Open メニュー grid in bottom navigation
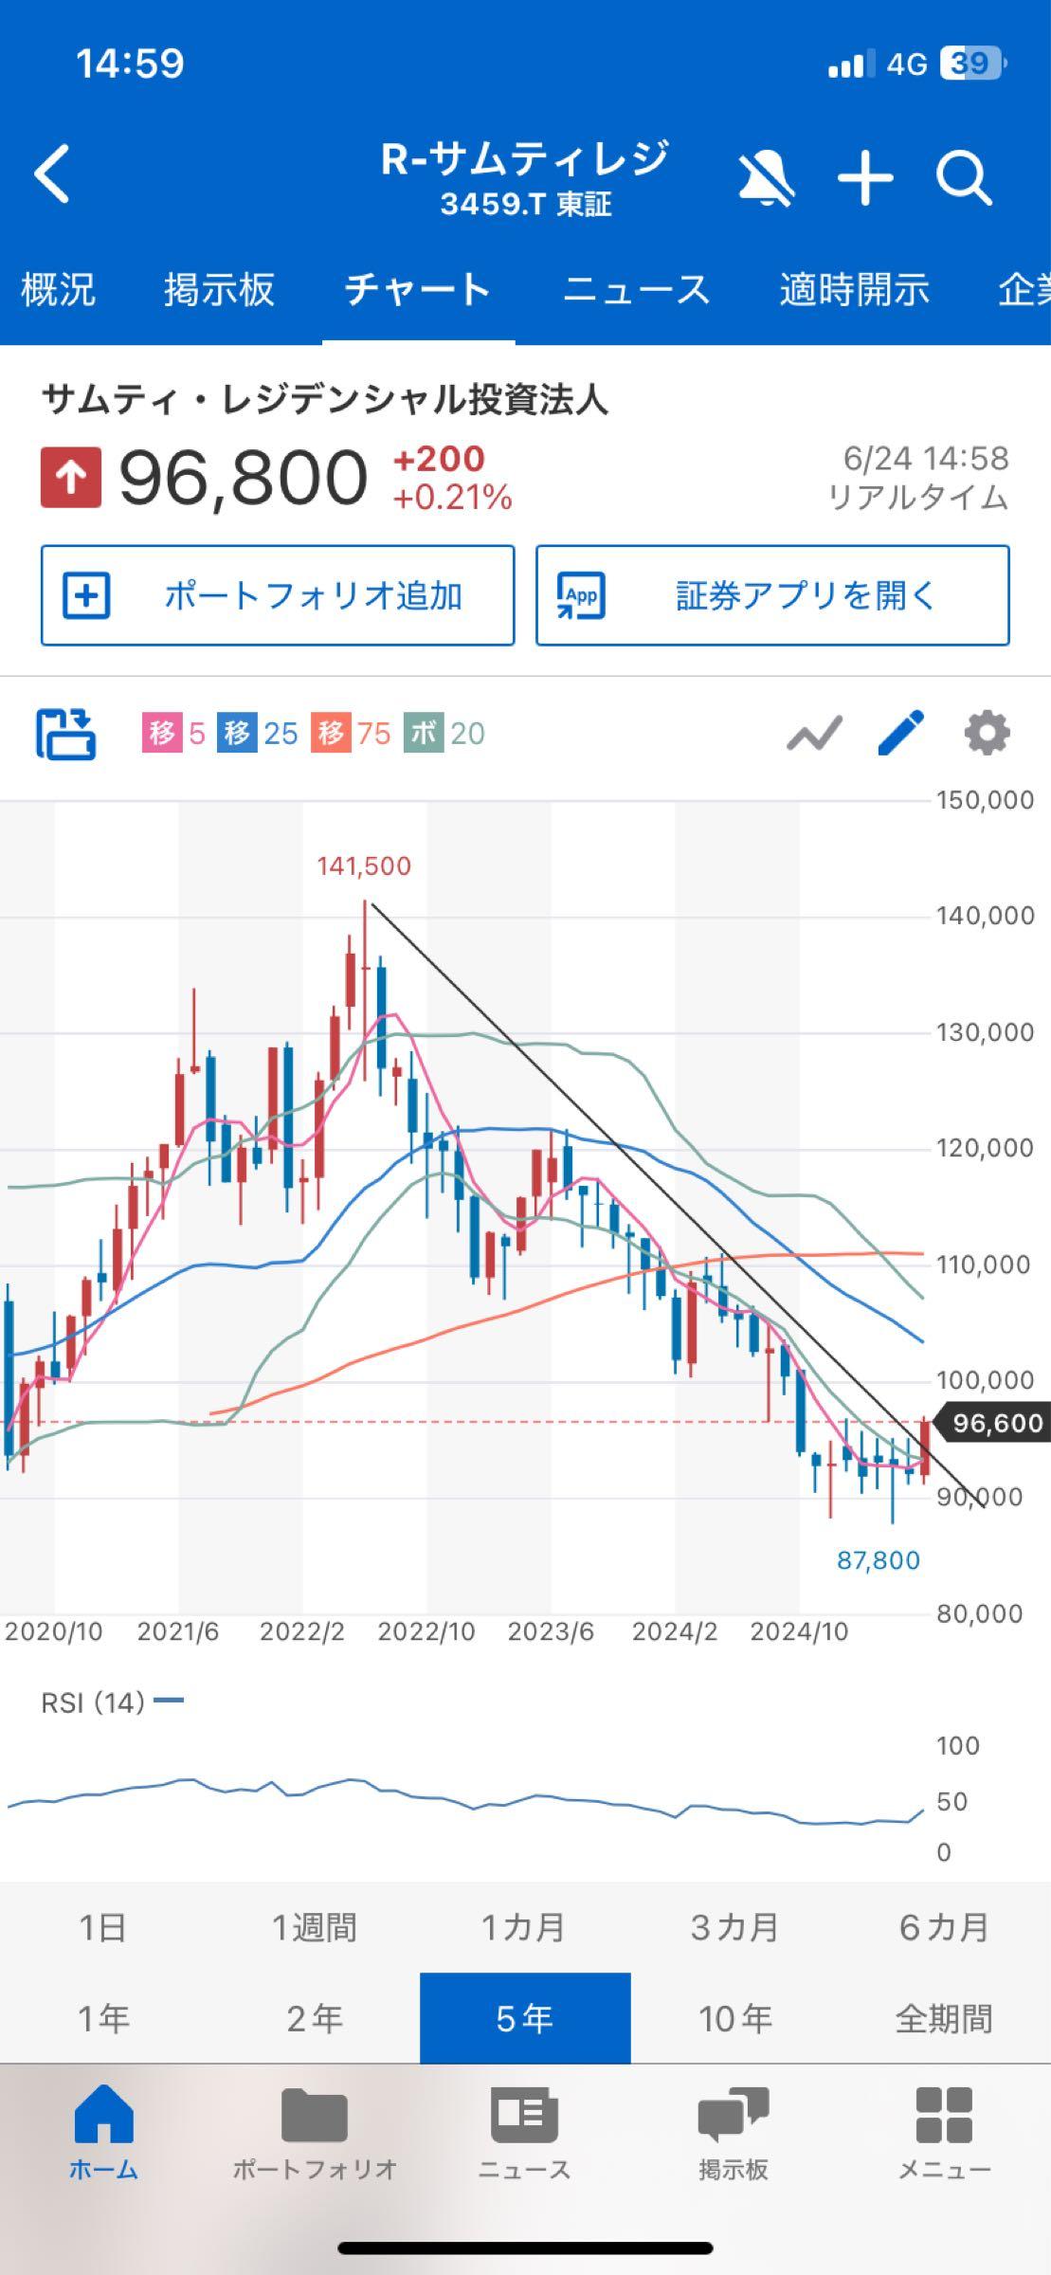1051x2275 pixels. [944, 2130]
